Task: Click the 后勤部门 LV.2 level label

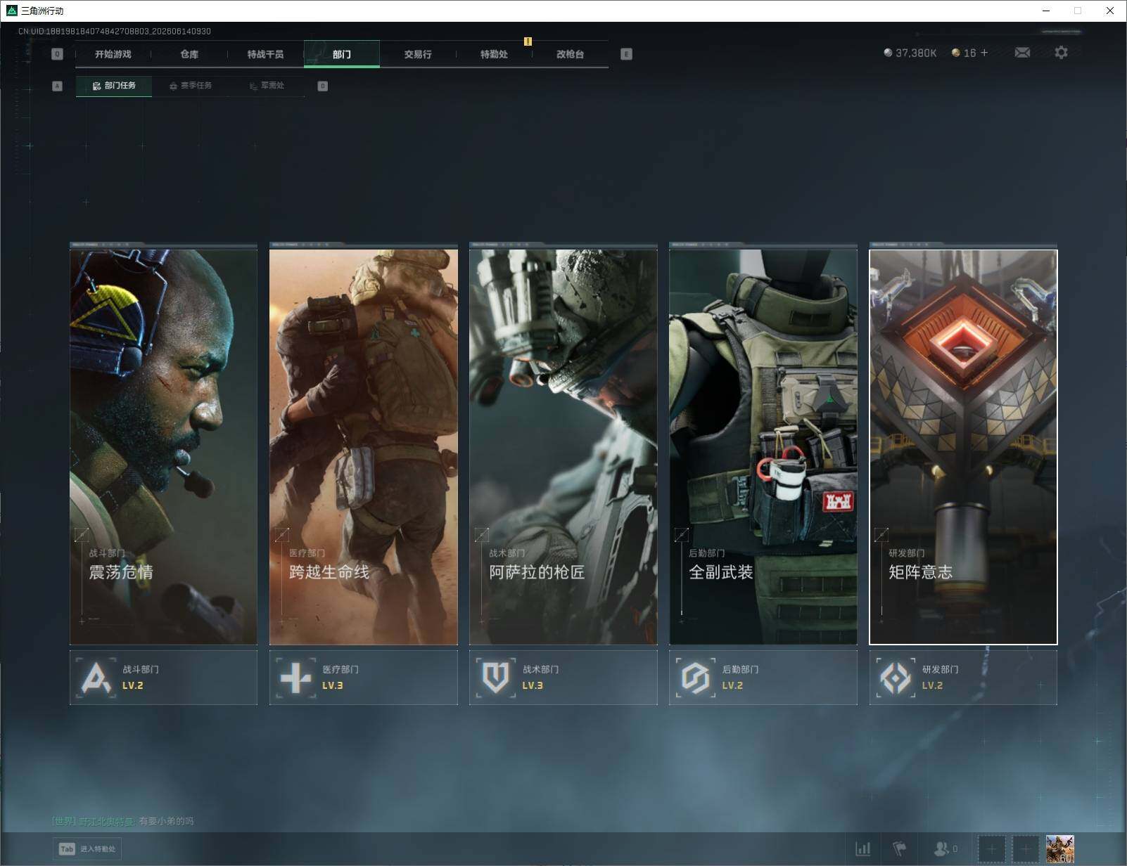Action: pos(732,685)
